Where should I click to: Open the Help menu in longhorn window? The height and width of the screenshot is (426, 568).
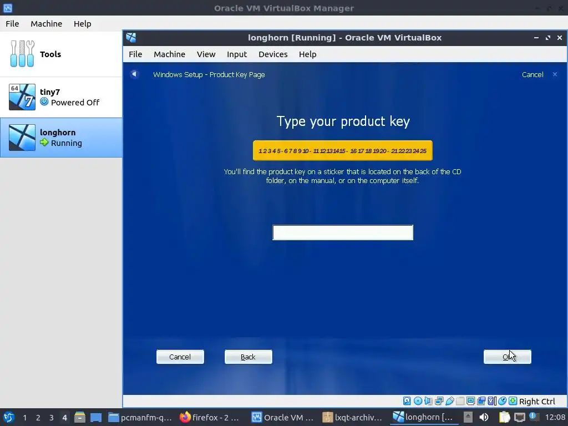[307, 54]
